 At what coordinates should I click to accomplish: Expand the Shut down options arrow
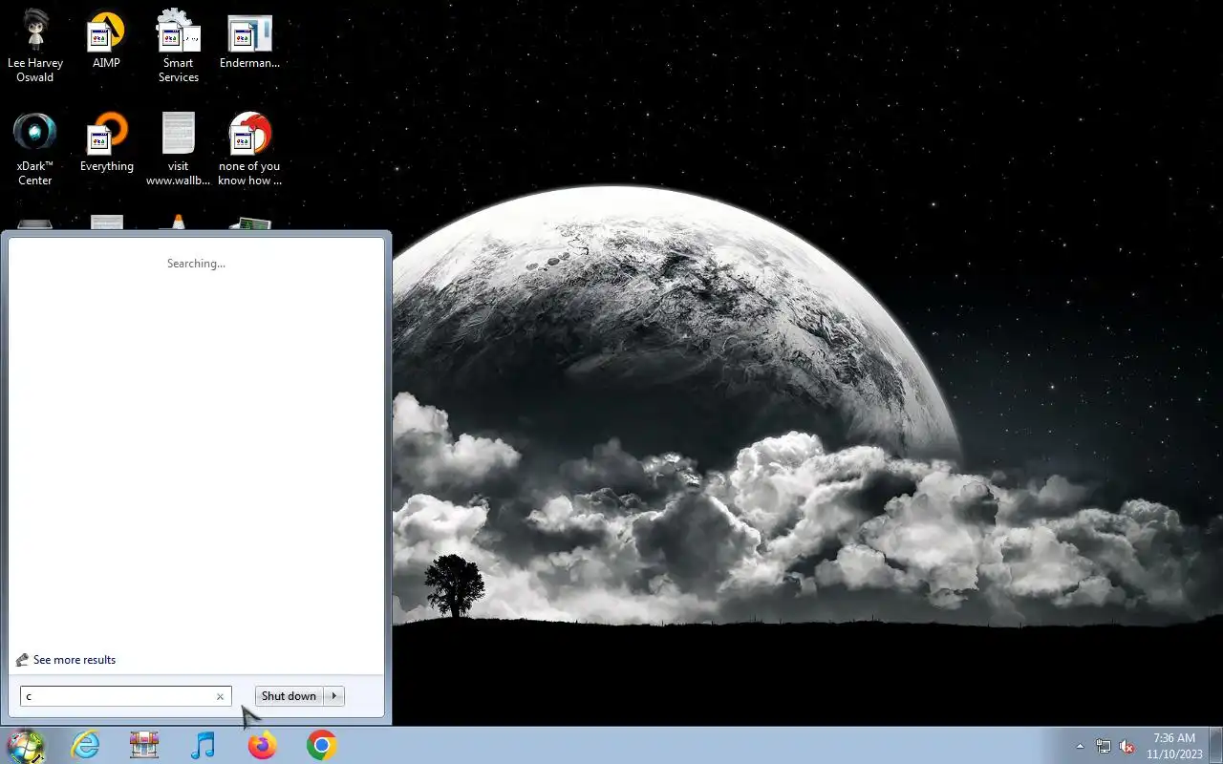334,696
